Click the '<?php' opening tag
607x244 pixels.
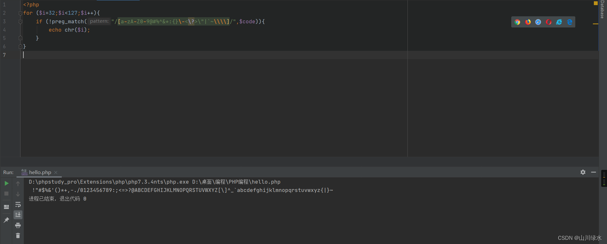[31, 4]
